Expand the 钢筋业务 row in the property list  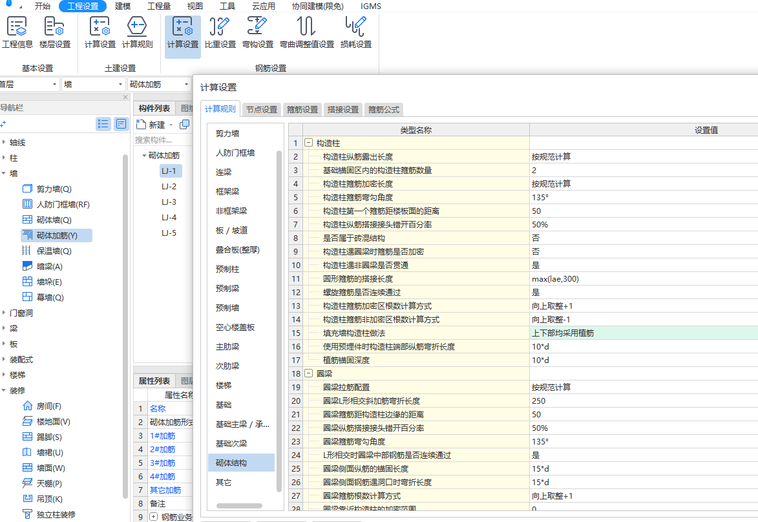point(153,517)
